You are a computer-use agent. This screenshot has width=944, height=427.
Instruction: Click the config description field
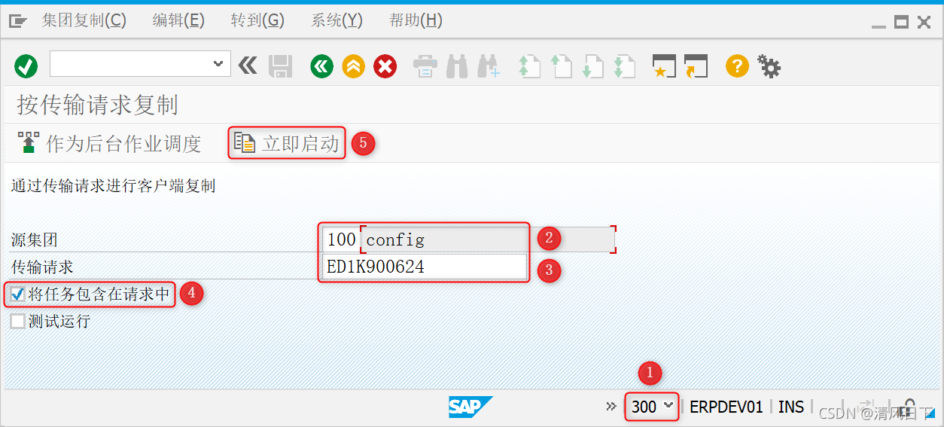coord(489,240)
